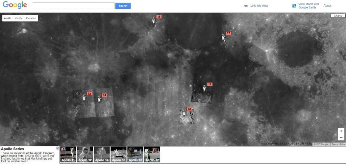Switch to the Visible map tab
346x164 pixels.
(19, 18)
